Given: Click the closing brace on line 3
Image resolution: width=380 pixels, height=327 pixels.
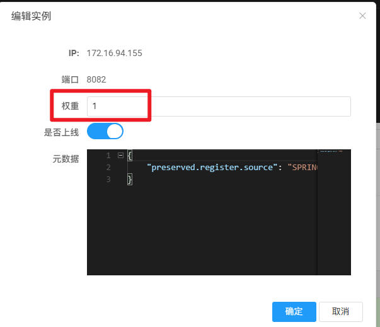Looking at the screenshot, I should tap(130, 180).
